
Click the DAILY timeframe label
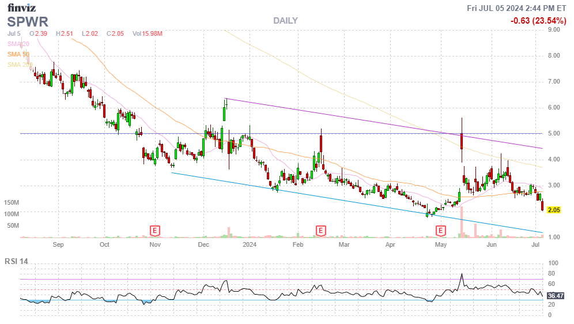click(x=285, y=21)
